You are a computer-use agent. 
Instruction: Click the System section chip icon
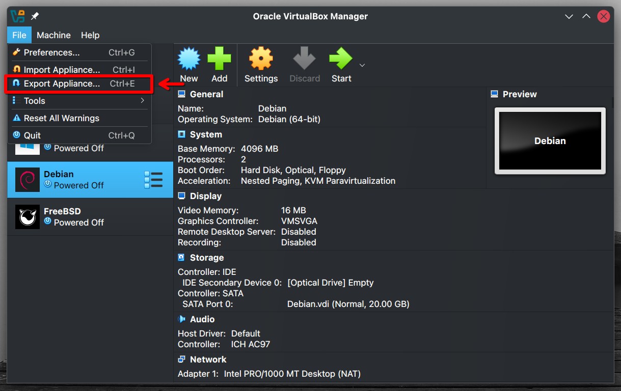click(x=181, y=134)
